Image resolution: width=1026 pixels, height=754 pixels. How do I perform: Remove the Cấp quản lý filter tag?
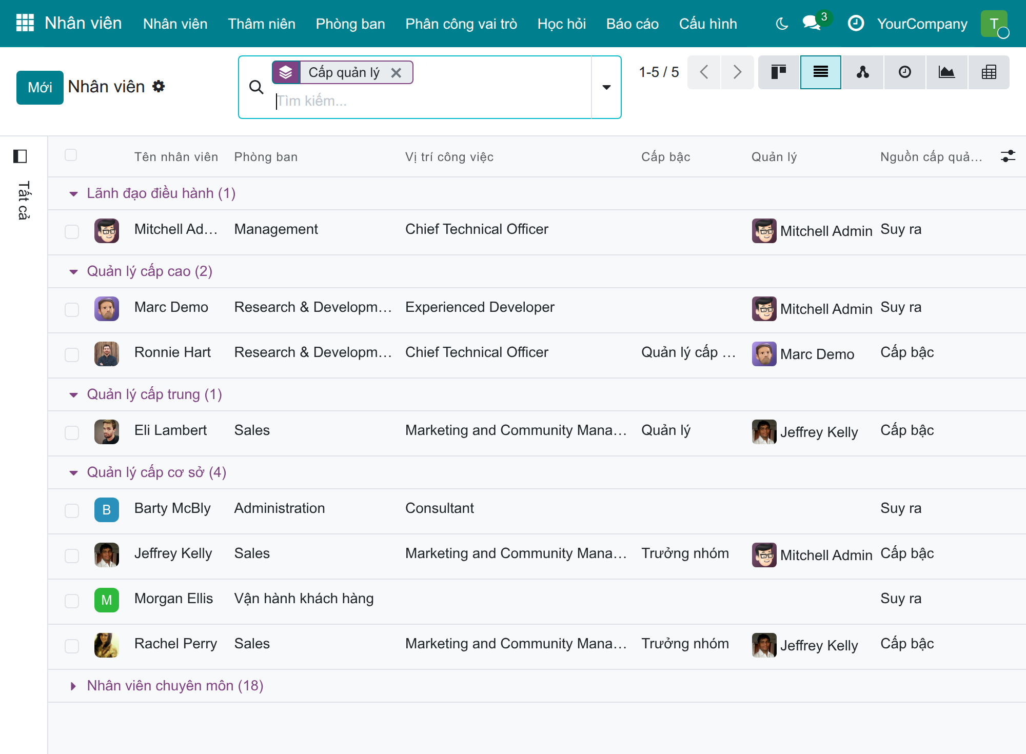396,73
